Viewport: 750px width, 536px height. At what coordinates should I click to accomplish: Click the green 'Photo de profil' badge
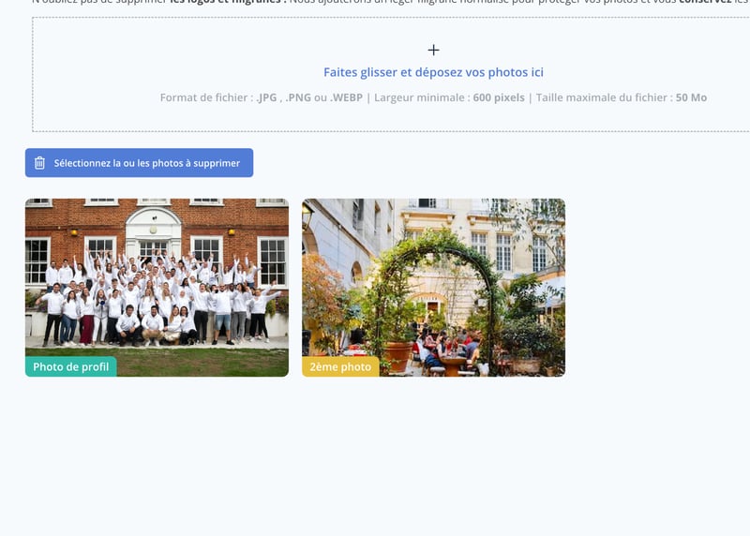click(71, 367)
